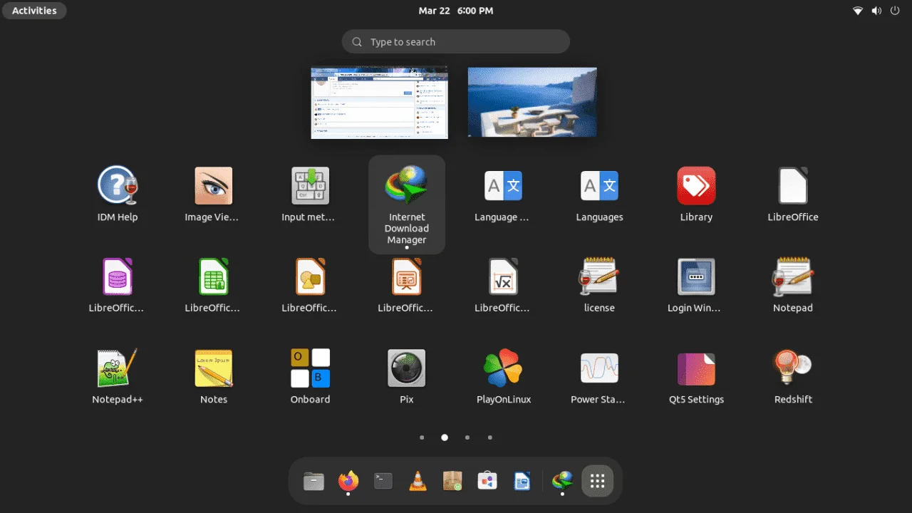
Task: Open Qt5 Settings
Action: [x=696, y=377]
